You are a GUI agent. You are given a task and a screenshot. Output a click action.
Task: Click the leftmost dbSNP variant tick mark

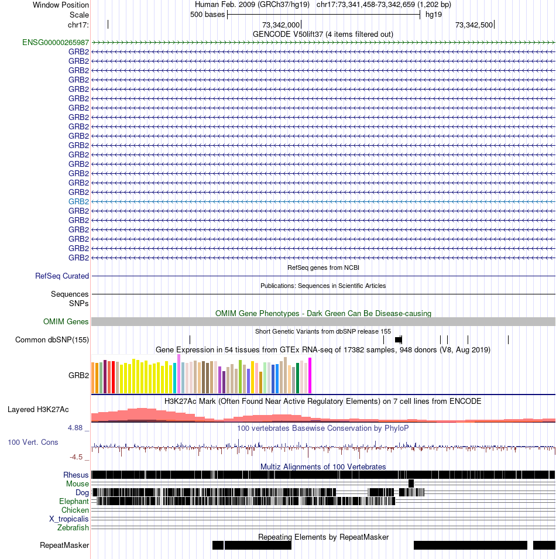190,339
